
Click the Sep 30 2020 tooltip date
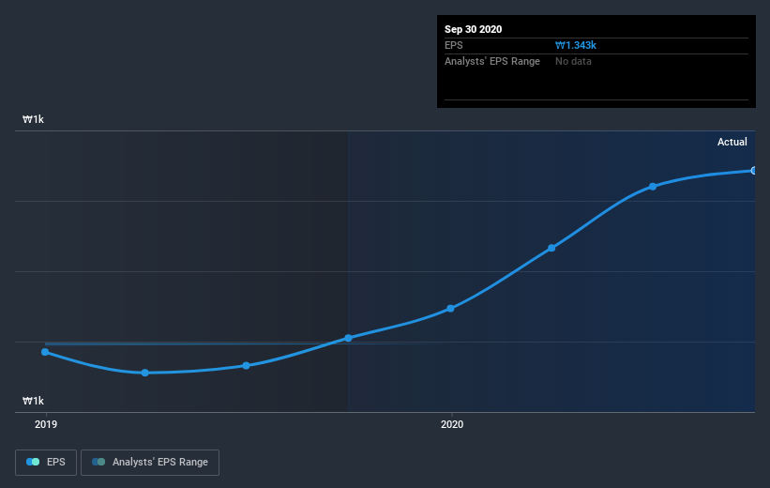point(473,29)
